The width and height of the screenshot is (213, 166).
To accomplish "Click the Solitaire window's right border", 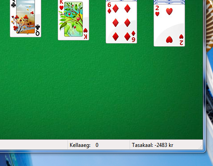I will (x=204, y=74).
